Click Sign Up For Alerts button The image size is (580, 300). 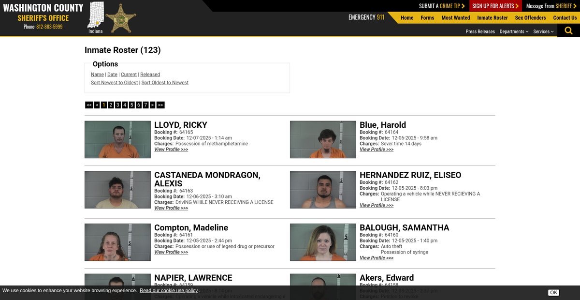click(x=495, y=6)
